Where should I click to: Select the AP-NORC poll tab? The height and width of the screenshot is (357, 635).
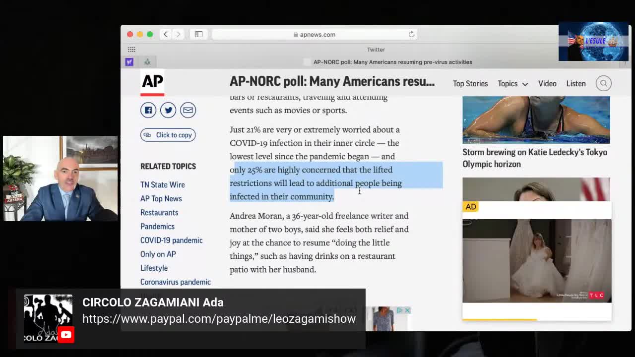click(x=392, y=62)
